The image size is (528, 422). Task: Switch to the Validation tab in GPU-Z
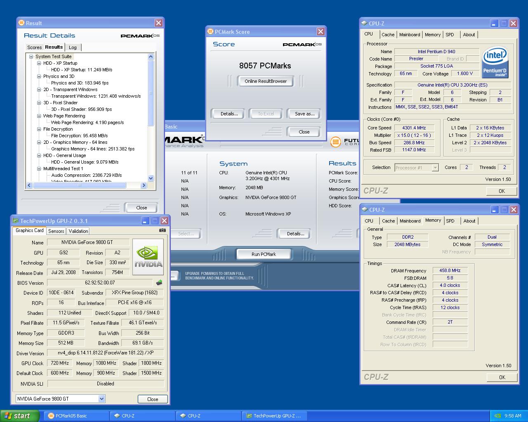coord(78,231)
